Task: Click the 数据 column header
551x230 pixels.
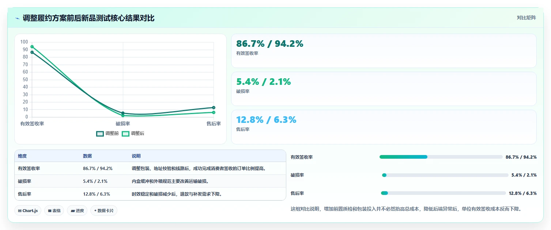Action: coord(87,156)
